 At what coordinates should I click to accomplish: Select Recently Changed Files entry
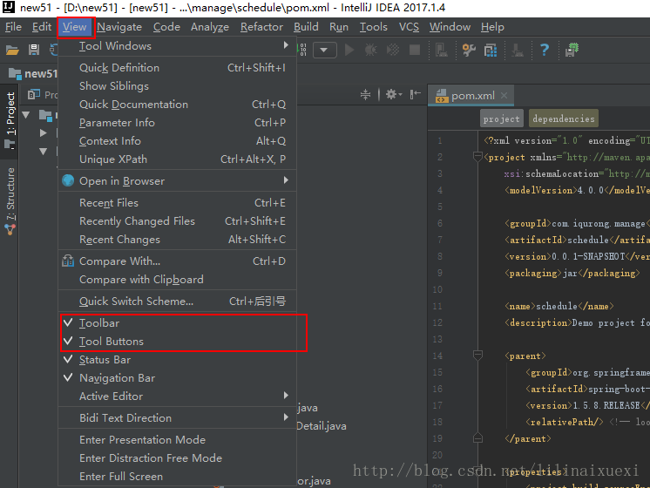[x=178, y=221]
